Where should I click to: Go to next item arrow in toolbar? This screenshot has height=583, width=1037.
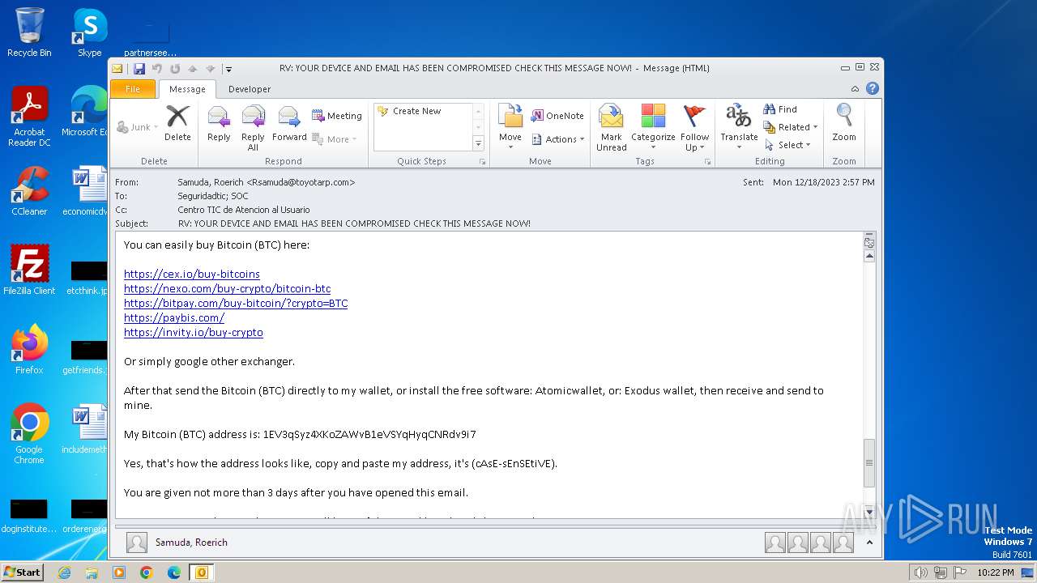click(x=211, y=69)
